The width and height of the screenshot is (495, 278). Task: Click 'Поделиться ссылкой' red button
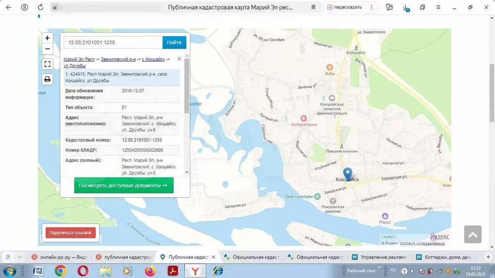pos(71,233)
